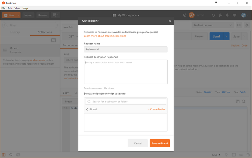Click the 200 OK status value

point(208,92)
